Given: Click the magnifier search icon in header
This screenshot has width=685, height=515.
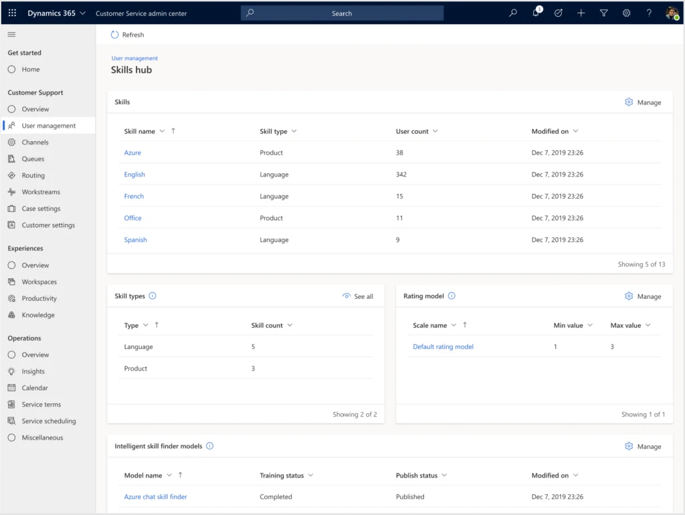Looking at the screenshot, I should pos(513,13).
